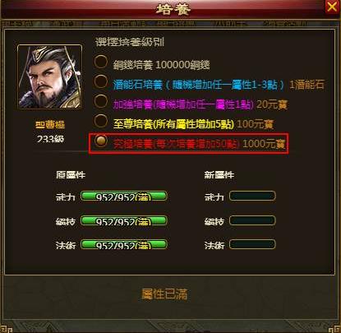Click the empty new 武力 attribute field
The height and width of the screenshot is (333, 341).
(x=252, y=196)
